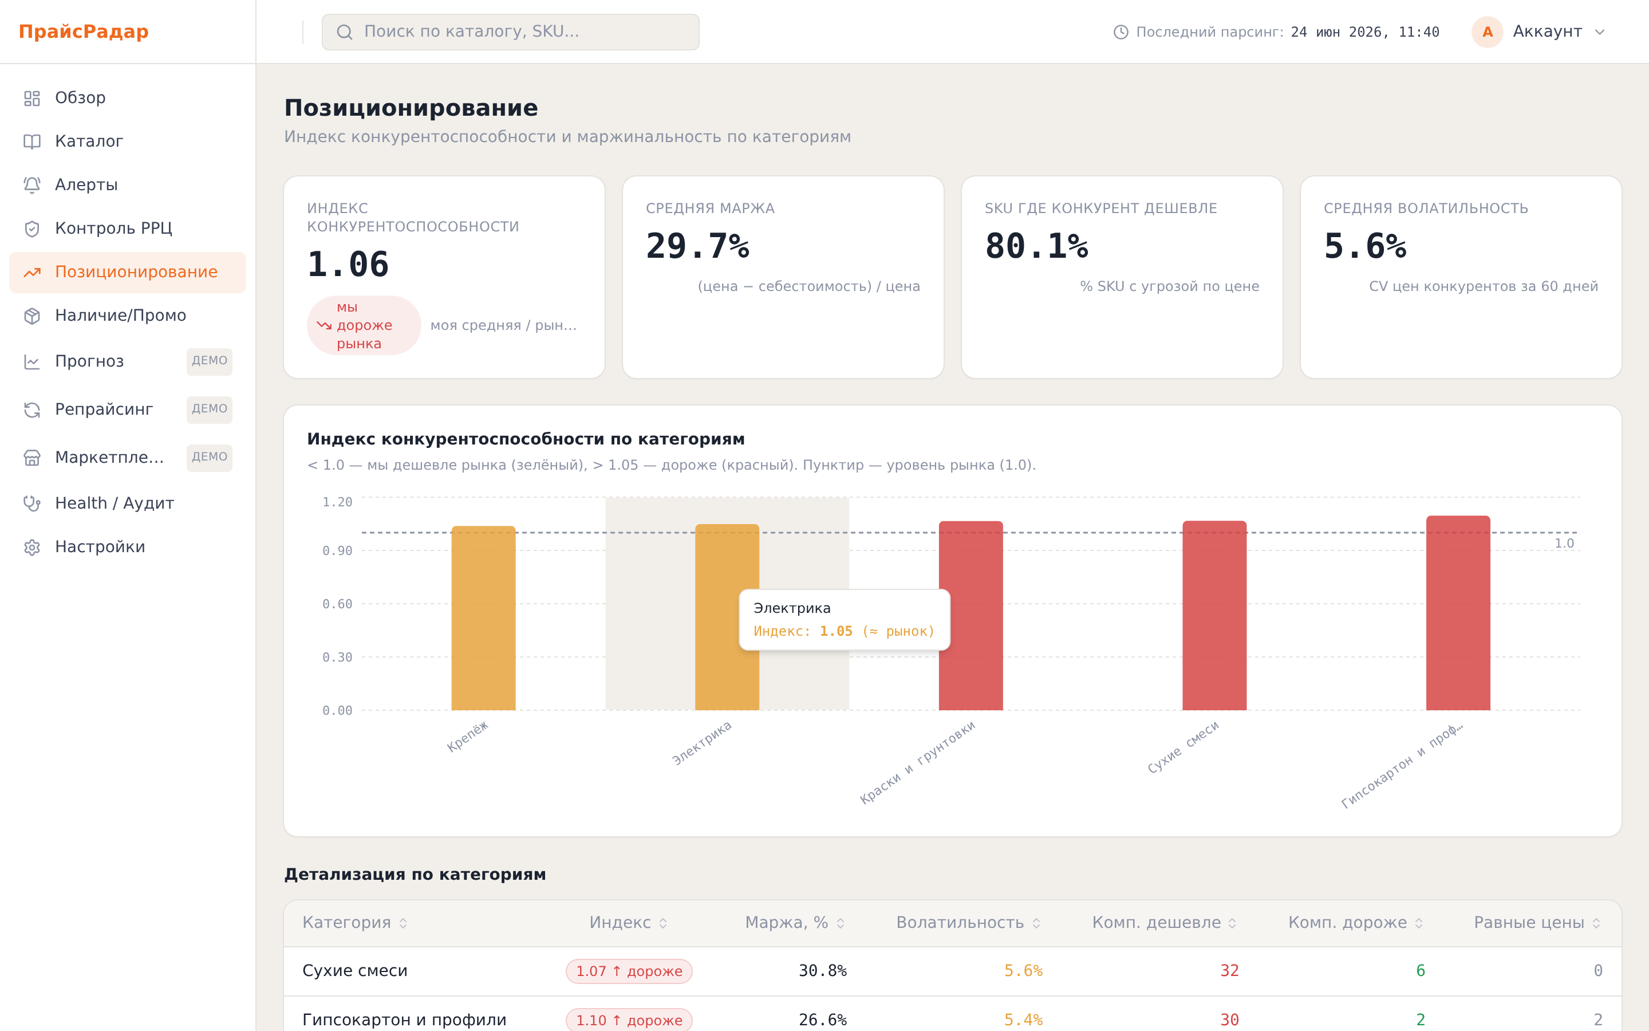The image size is (1649, 1031).
Task: Click the orange Крепёж chart bar
Action: 483,618
